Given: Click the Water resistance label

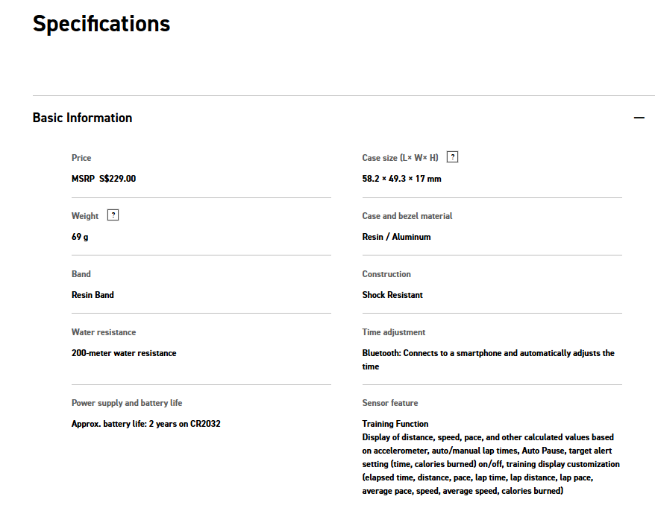Looking at the screenshot, I should [x=104, y=332].
